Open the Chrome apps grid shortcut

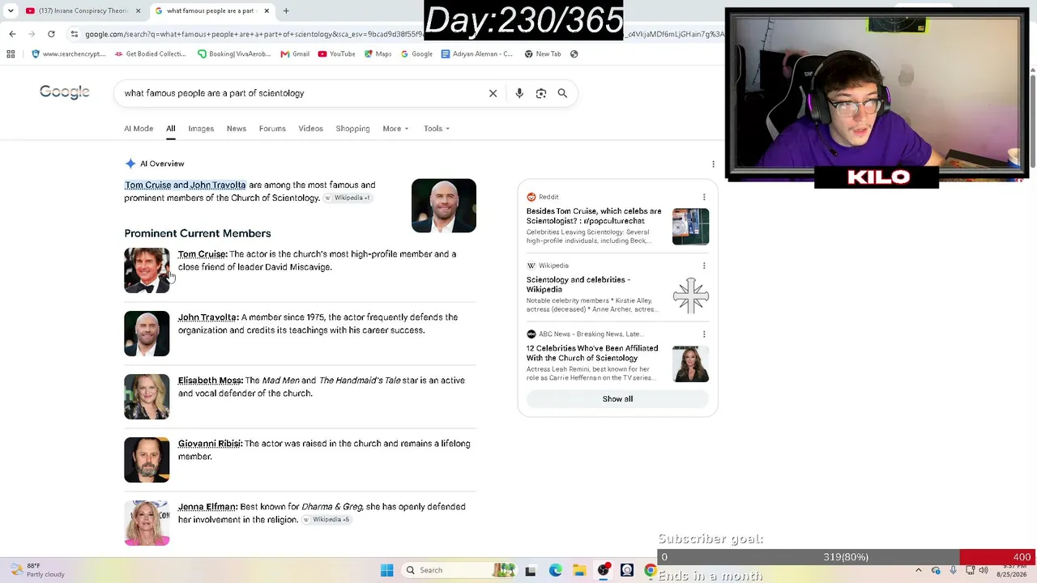tap(11, 54)
